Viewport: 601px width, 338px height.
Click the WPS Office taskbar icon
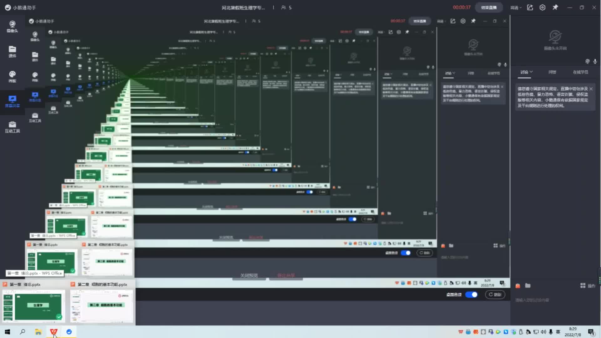coord(54,332)
